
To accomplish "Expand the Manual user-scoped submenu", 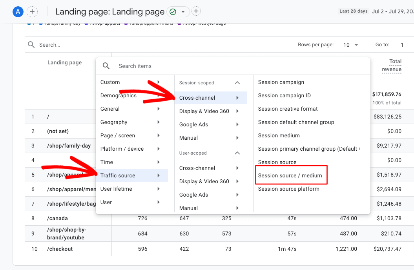I will point(188,208).
